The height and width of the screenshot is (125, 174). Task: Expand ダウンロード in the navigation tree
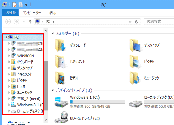(x=9, y=62)
